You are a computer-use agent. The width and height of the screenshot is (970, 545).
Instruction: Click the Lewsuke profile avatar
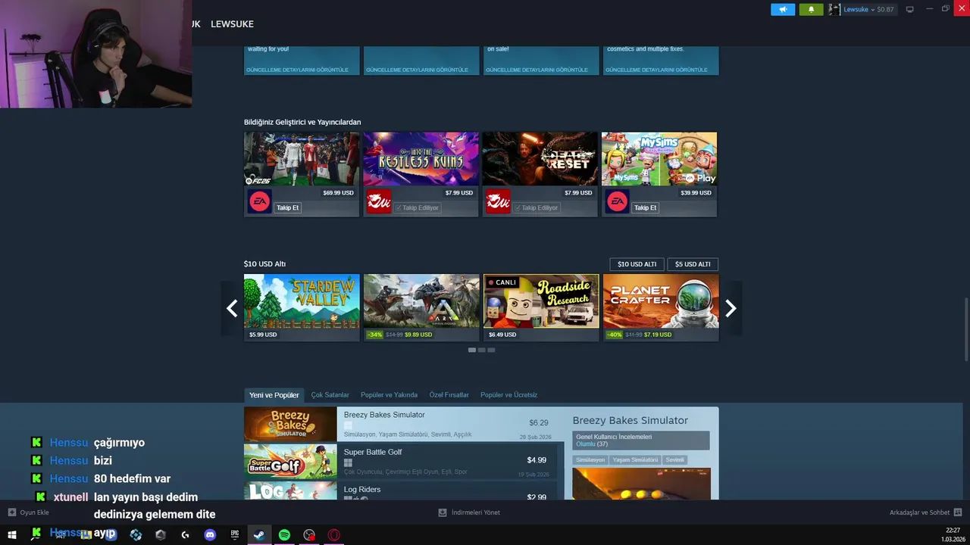(834, 9)
